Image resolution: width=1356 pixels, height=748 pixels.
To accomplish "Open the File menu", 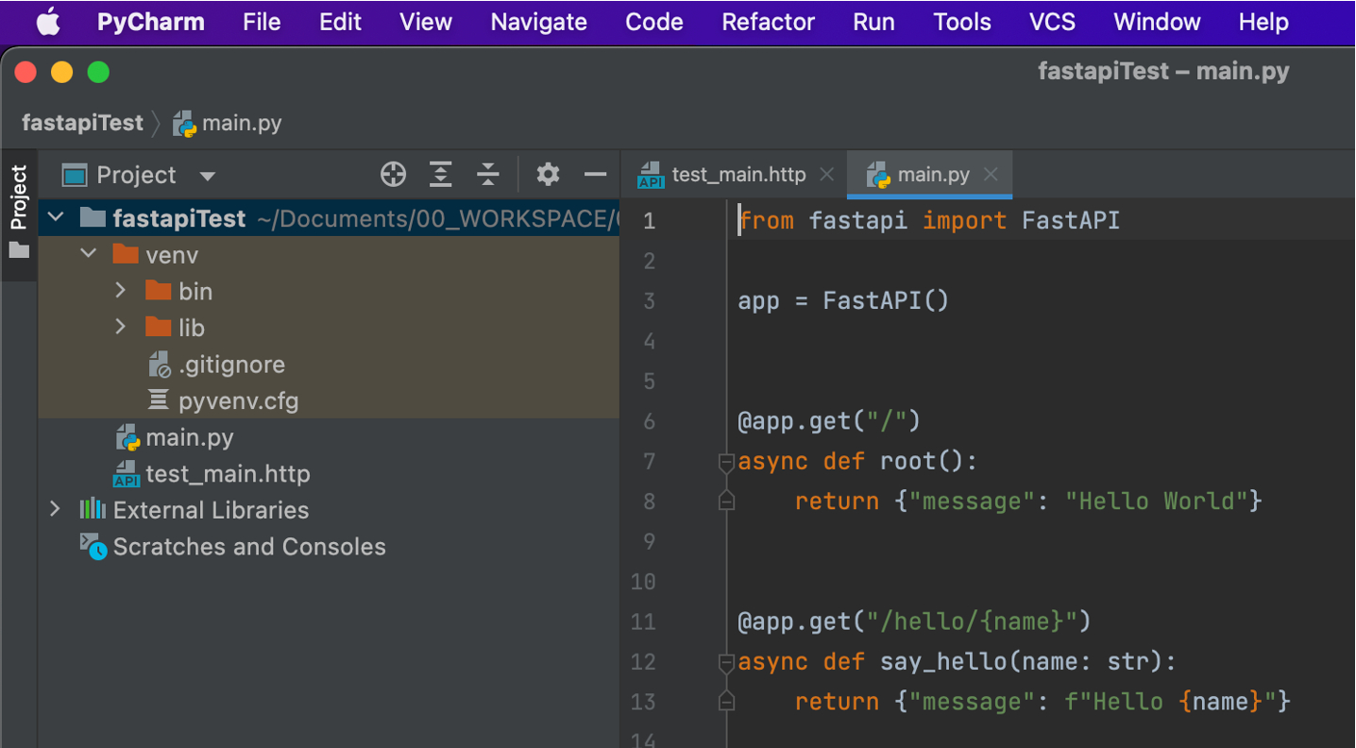I will point(262,22).
